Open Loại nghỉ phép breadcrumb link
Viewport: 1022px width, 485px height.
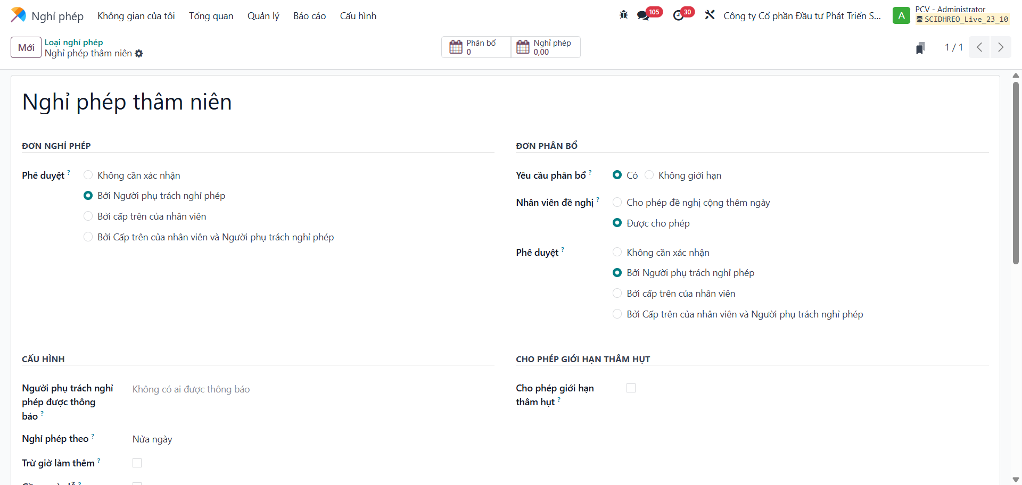tap(74, 42)
